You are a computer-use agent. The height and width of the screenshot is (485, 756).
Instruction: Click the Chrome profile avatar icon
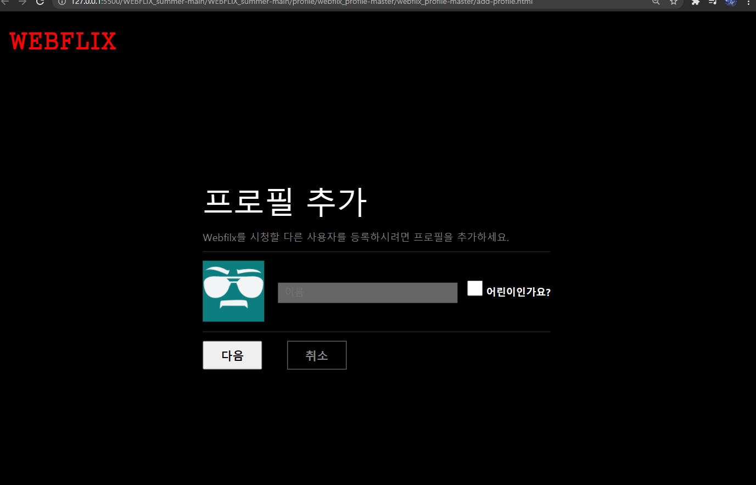click(x=731, y=3)
